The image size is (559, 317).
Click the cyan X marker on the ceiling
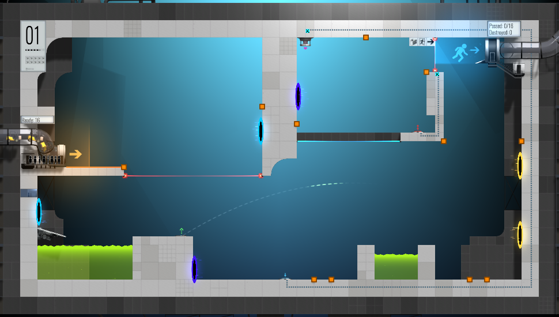coord(307,31)
